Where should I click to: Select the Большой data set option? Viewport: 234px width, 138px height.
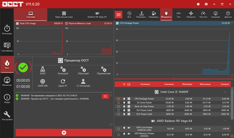63,71
